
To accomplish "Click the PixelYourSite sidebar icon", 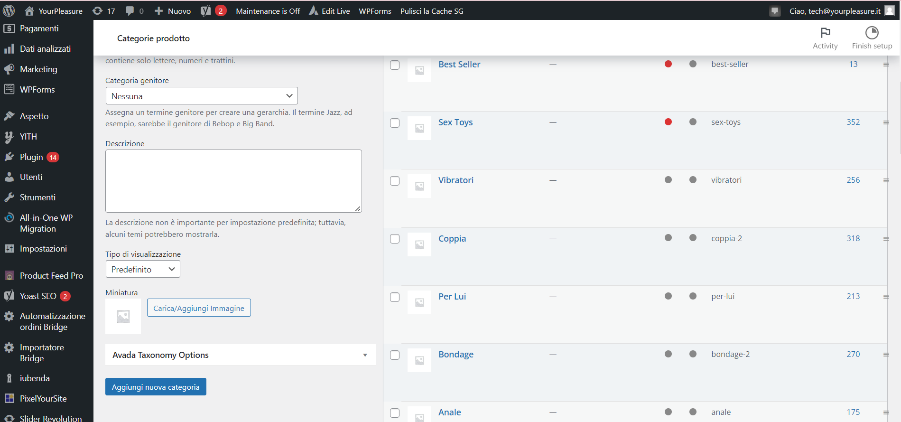I will 9,398.
